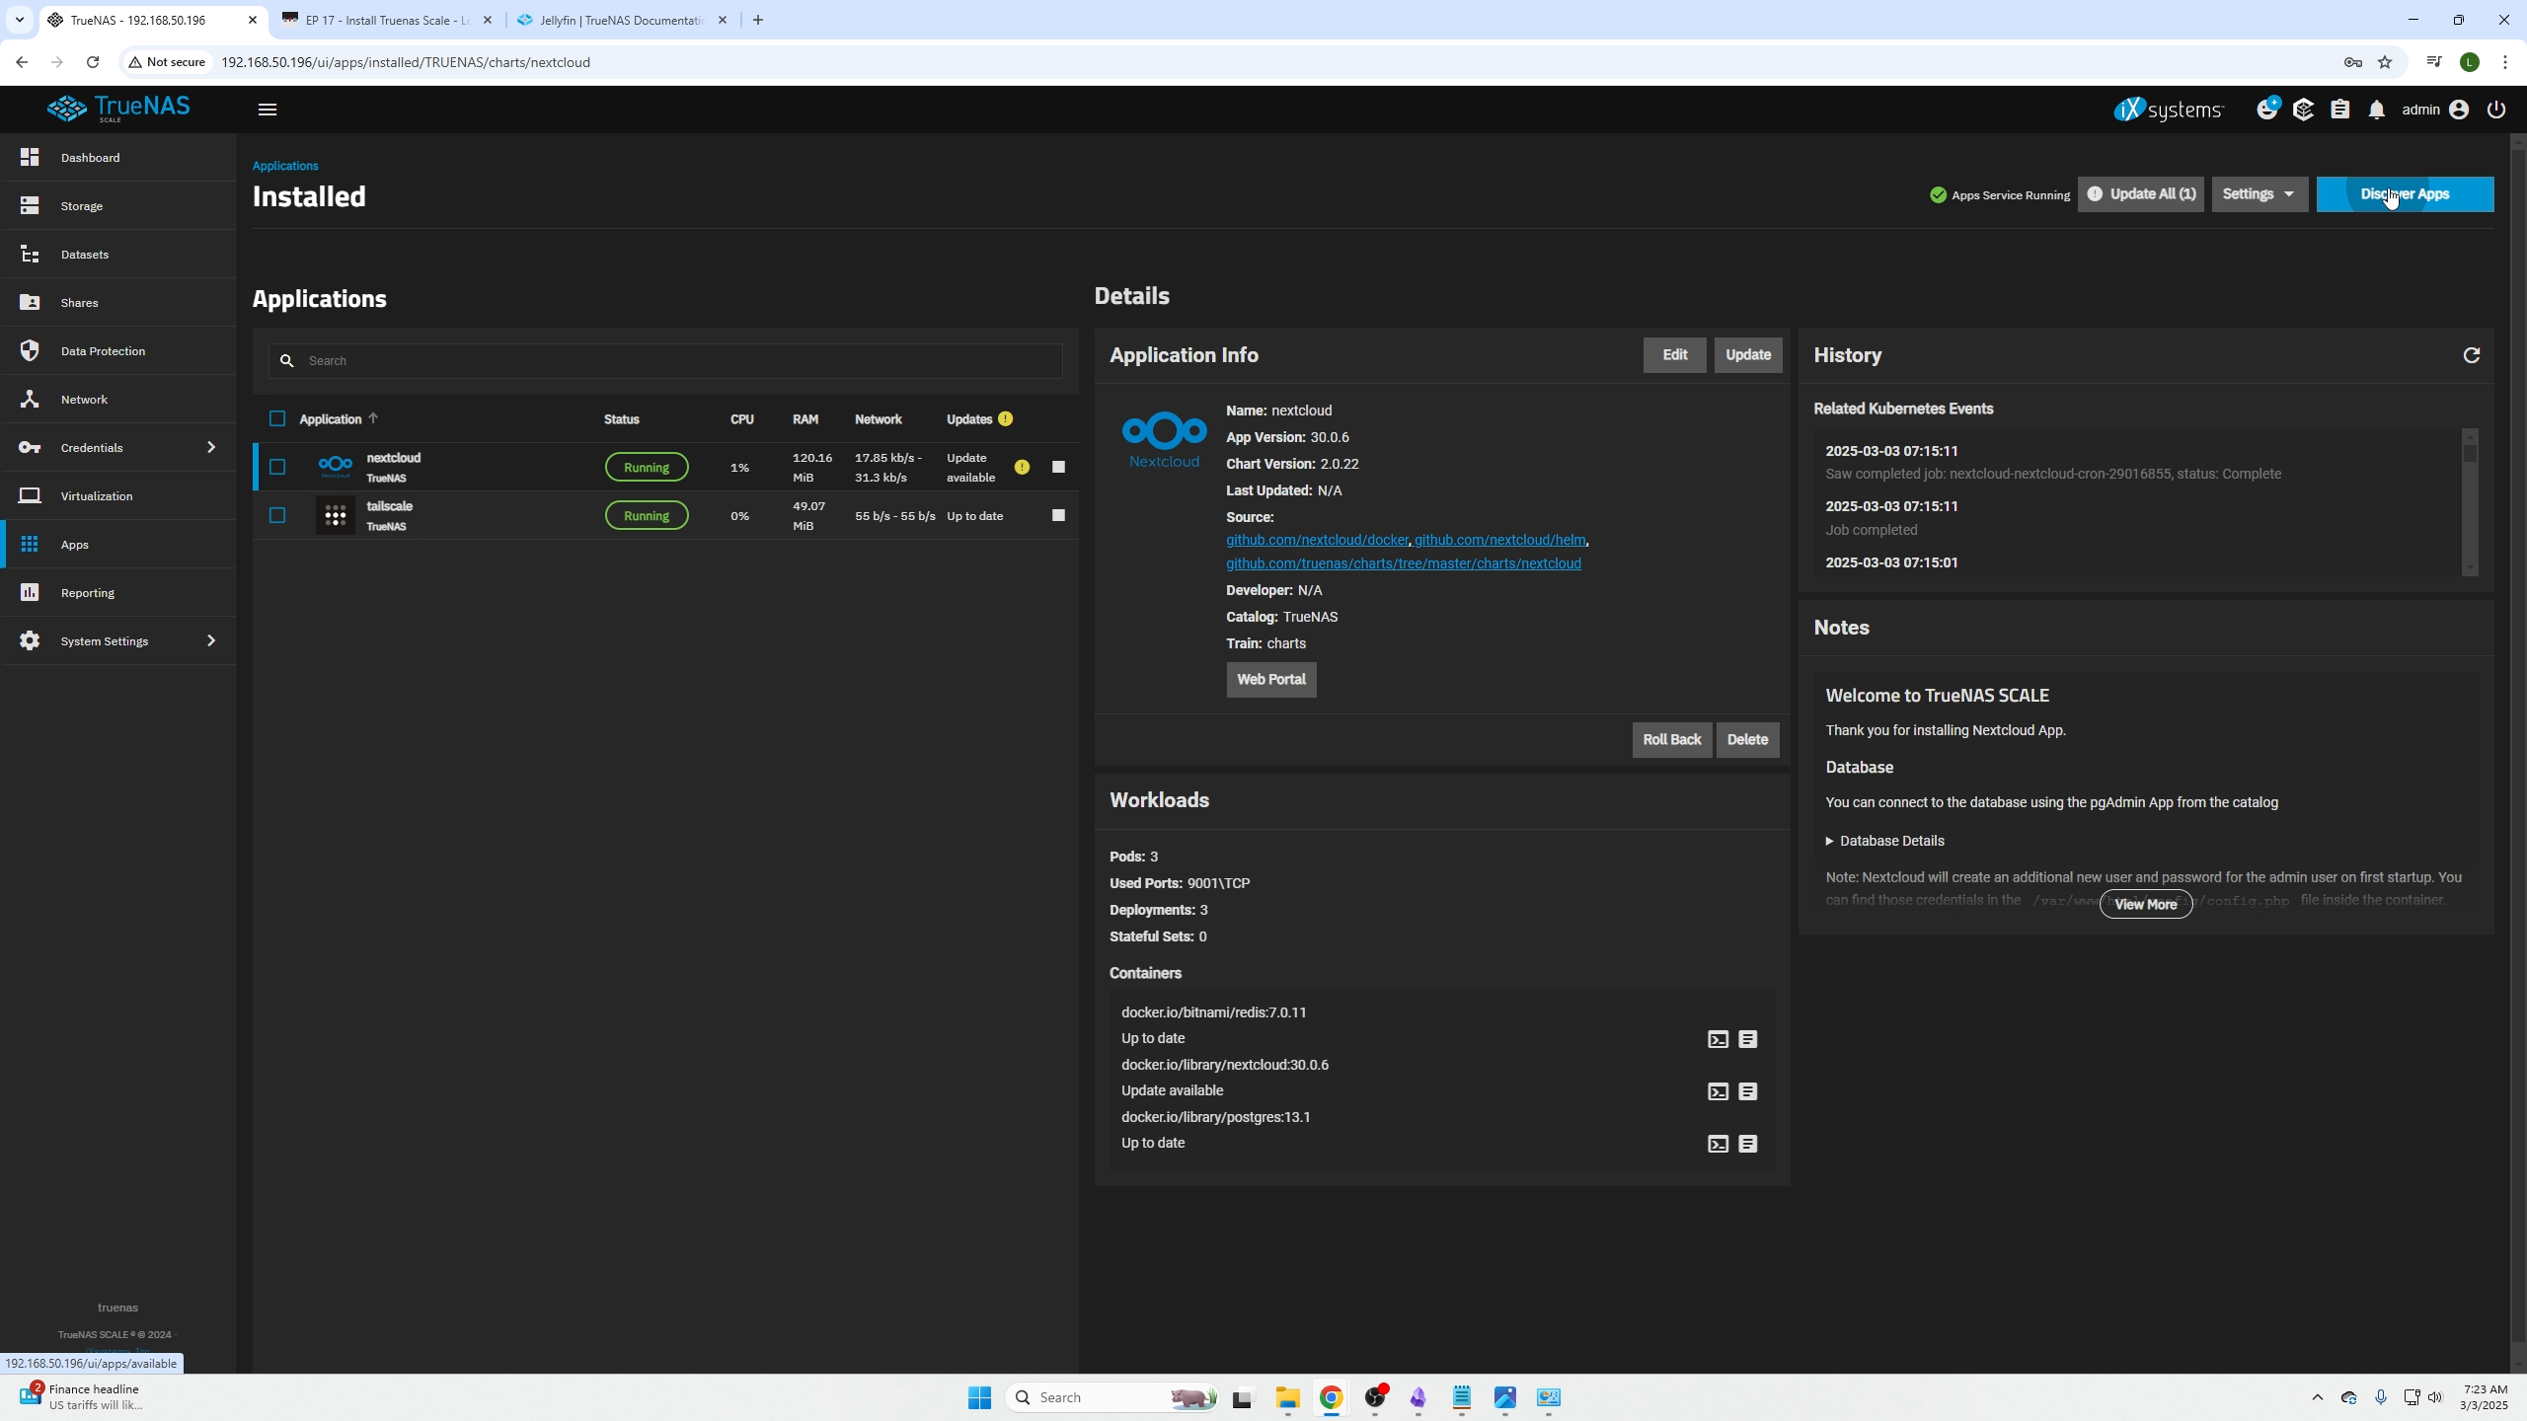Open Shares page
The height and width of the screenshot is (1421, 2527).
[118, 303]
